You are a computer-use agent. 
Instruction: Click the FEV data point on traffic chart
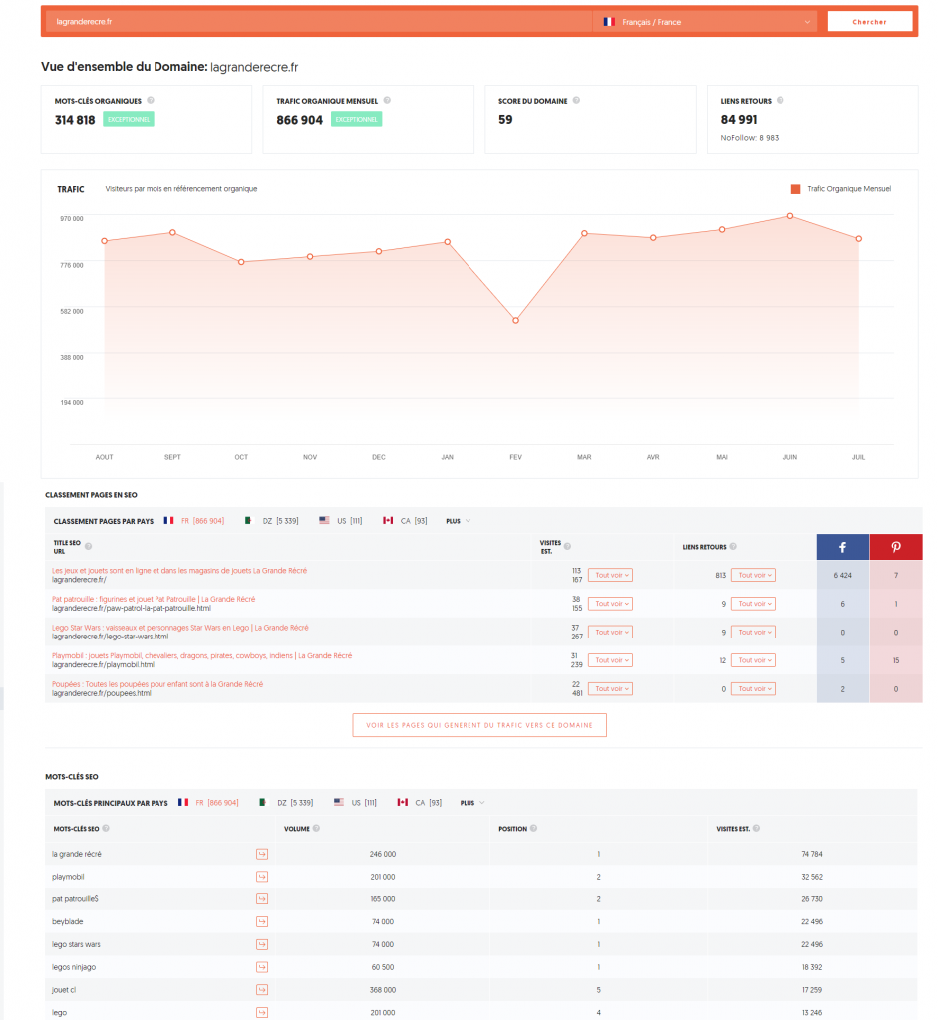(x=515, y=320)
